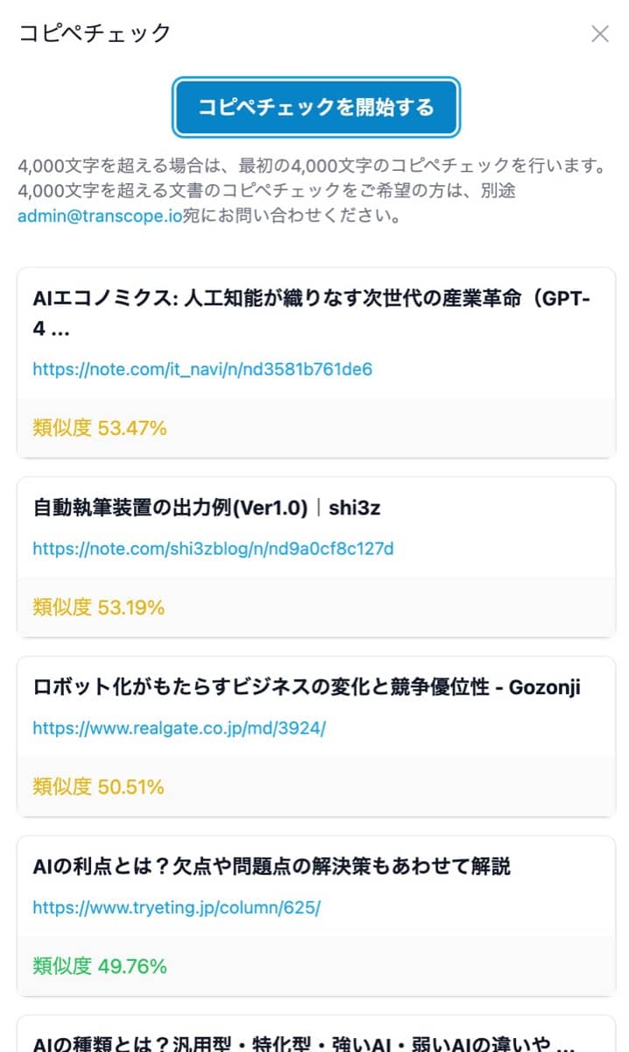Viewport: 629px width, 1052px height.
Task: Open the 自動執筆装置の出力例 result title
Action: (x=170, y=507)
